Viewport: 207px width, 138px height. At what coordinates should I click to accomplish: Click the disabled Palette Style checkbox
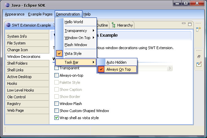tap(56, 82)
